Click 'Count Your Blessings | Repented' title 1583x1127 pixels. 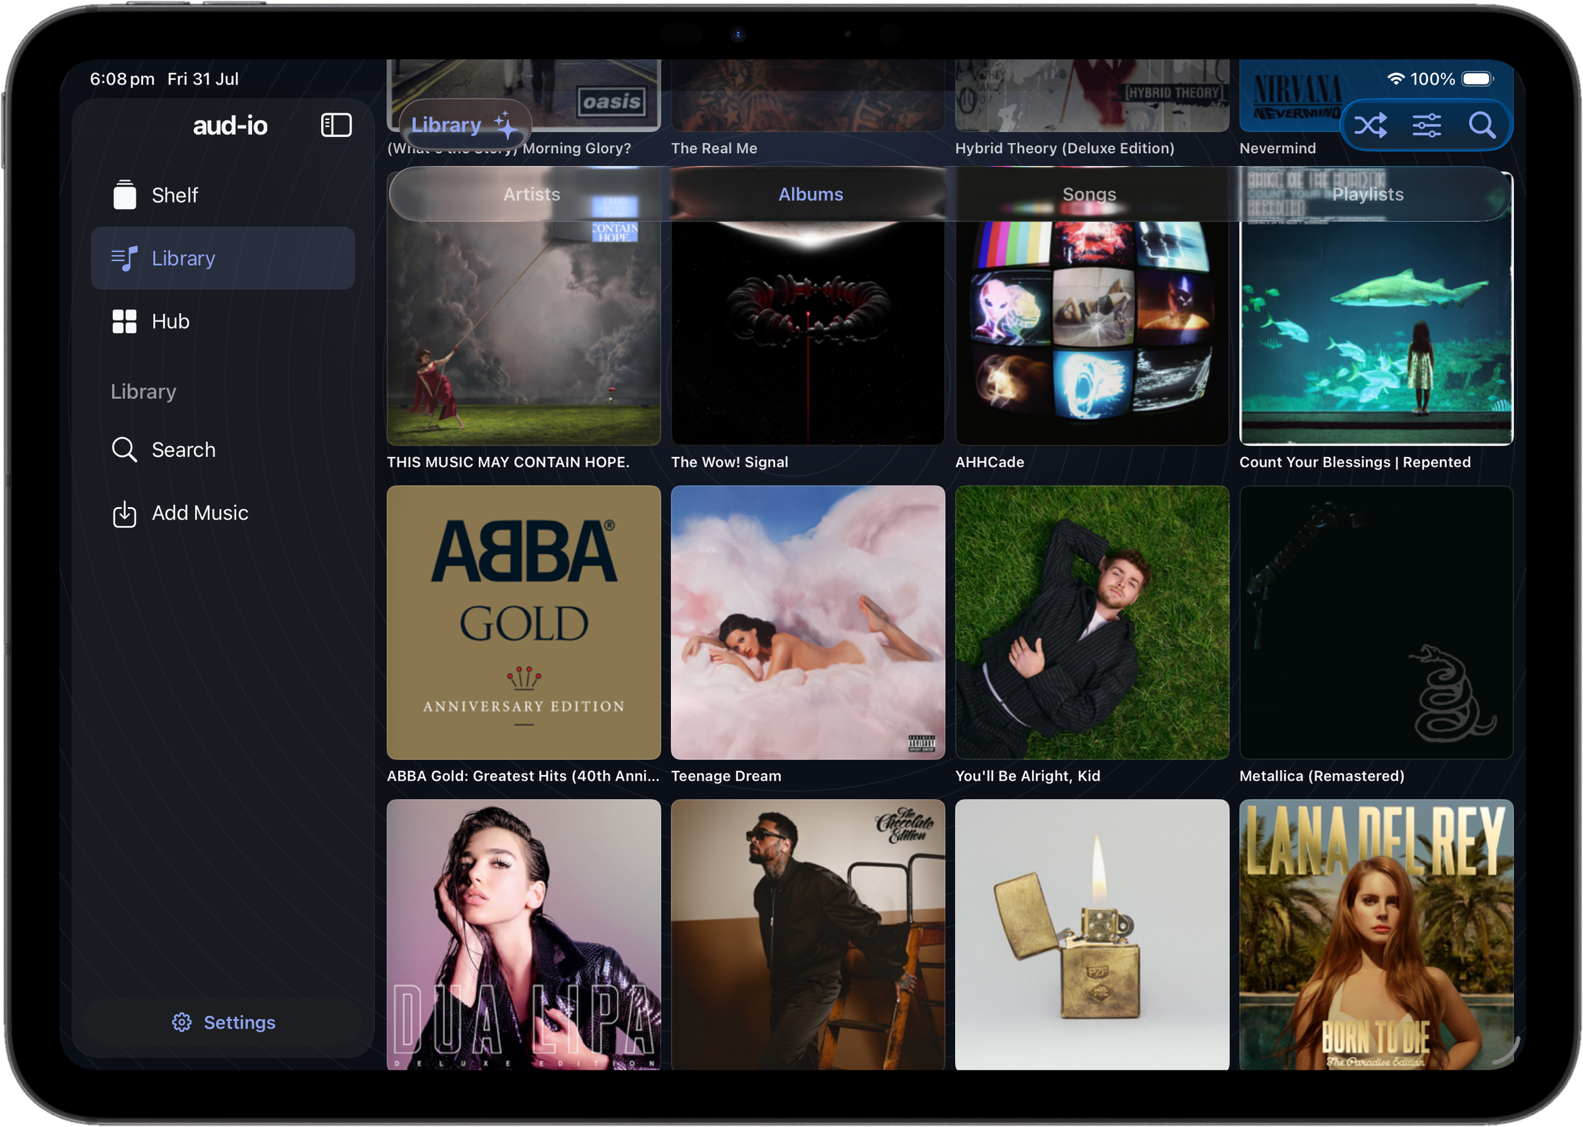click(x=1355, y=462)
